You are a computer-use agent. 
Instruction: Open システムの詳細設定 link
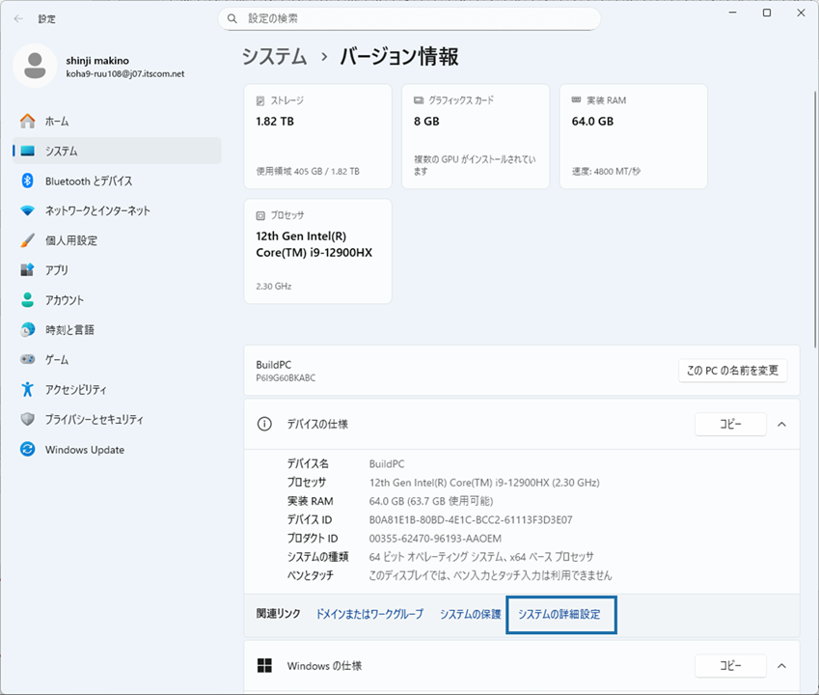(559, 614)
